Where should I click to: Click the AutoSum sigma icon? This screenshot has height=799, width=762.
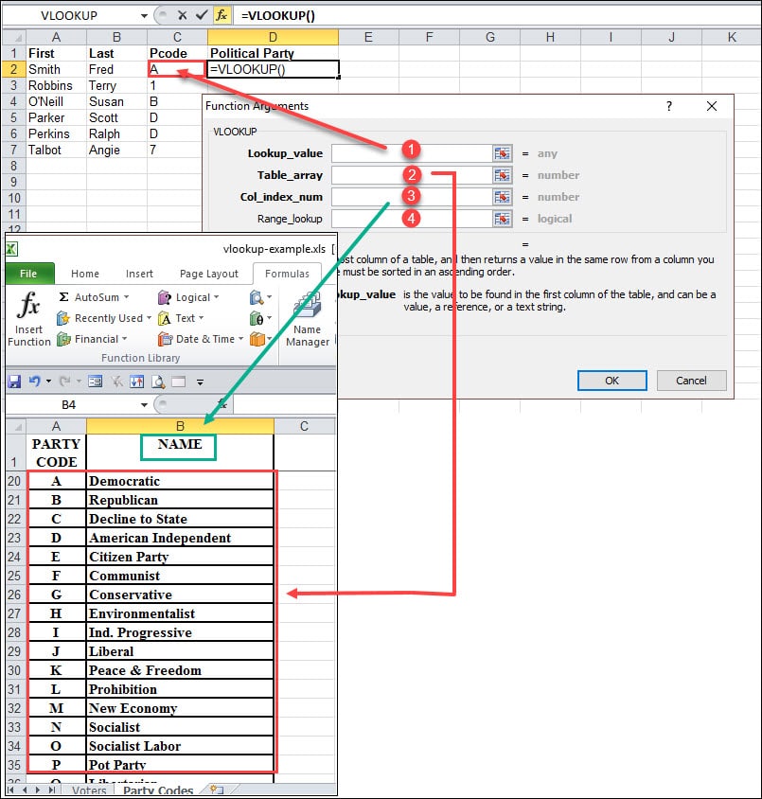(63, 297)
